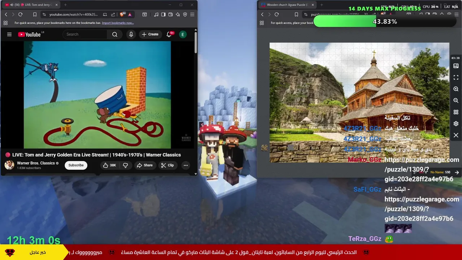Share the Tom and Jerry live stream
This screenshot has height=260, width=462.
pos(144,165)
